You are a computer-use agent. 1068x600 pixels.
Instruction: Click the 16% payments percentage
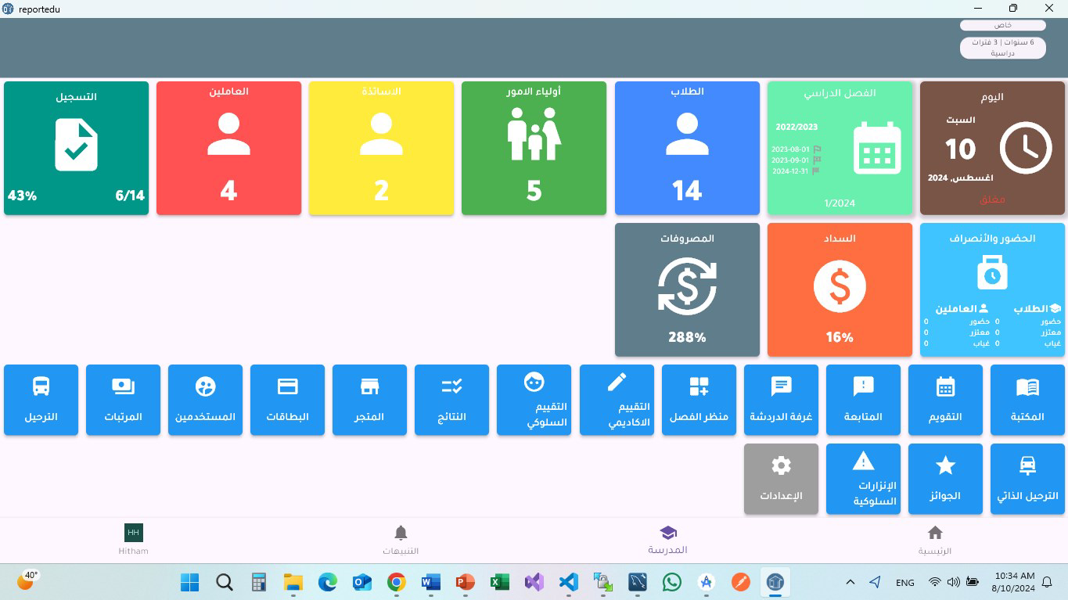(x=840, y=338)
